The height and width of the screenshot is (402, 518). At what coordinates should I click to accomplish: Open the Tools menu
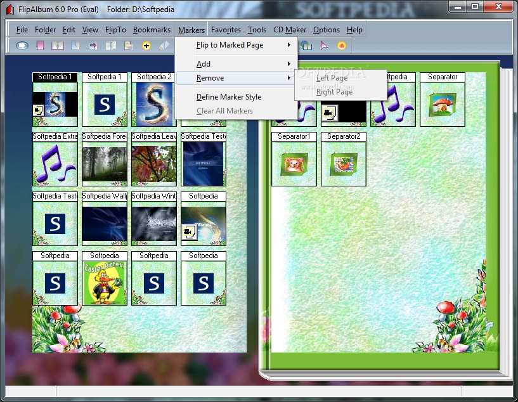click(257, 30)
